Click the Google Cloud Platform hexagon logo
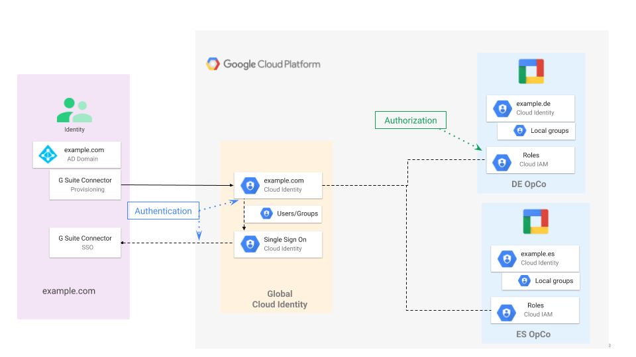Viewport: 636px width, 357px height. (213, 64)
